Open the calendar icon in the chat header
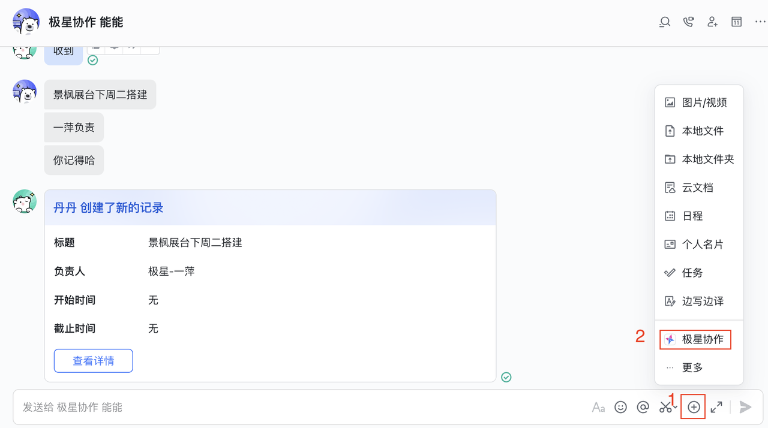 coord(736,22)
